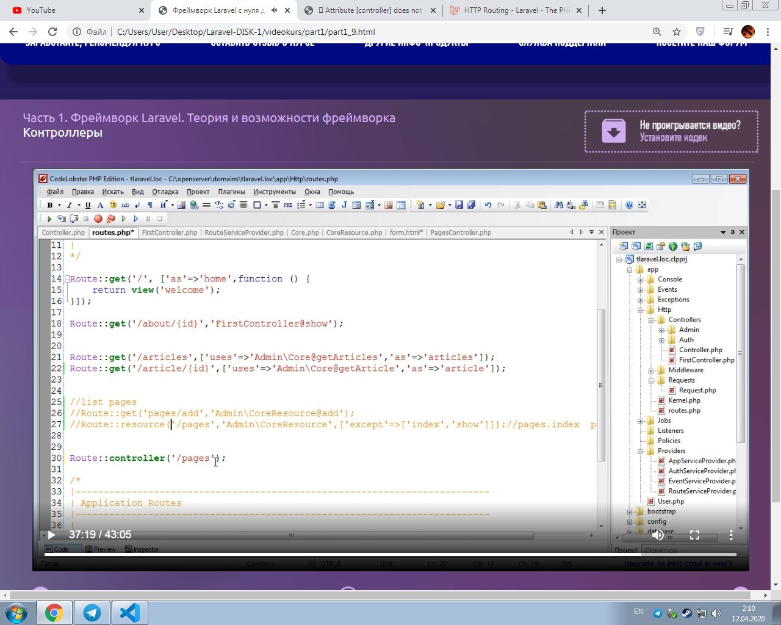781x625 pixels.
Task: Open the browser zoom magnifier icon
Action: 657,32
